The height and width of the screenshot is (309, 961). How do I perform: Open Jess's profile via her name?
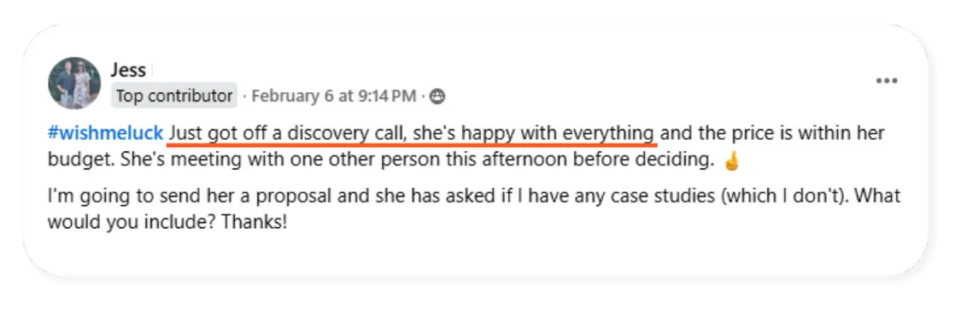[x=128, y=70]
